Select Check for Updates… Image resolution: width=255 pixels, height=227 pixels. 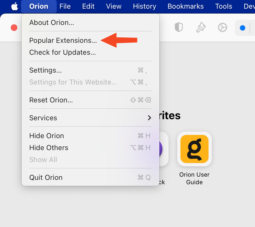[90, 52]
